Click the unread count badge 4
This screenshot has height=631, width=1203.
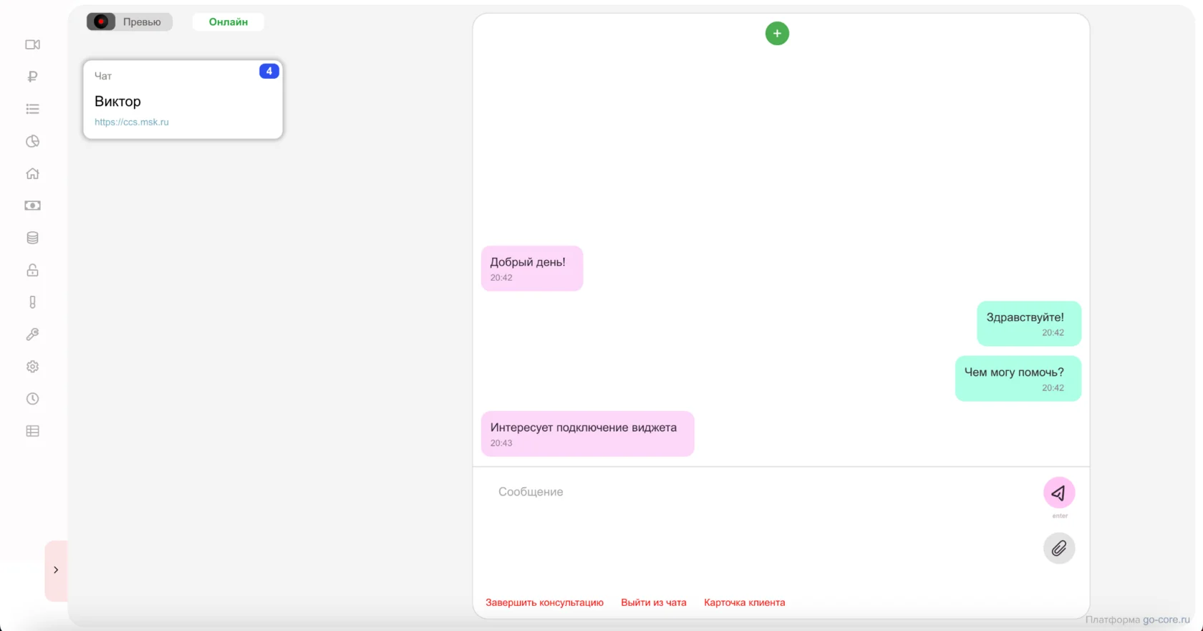[269, 71]
